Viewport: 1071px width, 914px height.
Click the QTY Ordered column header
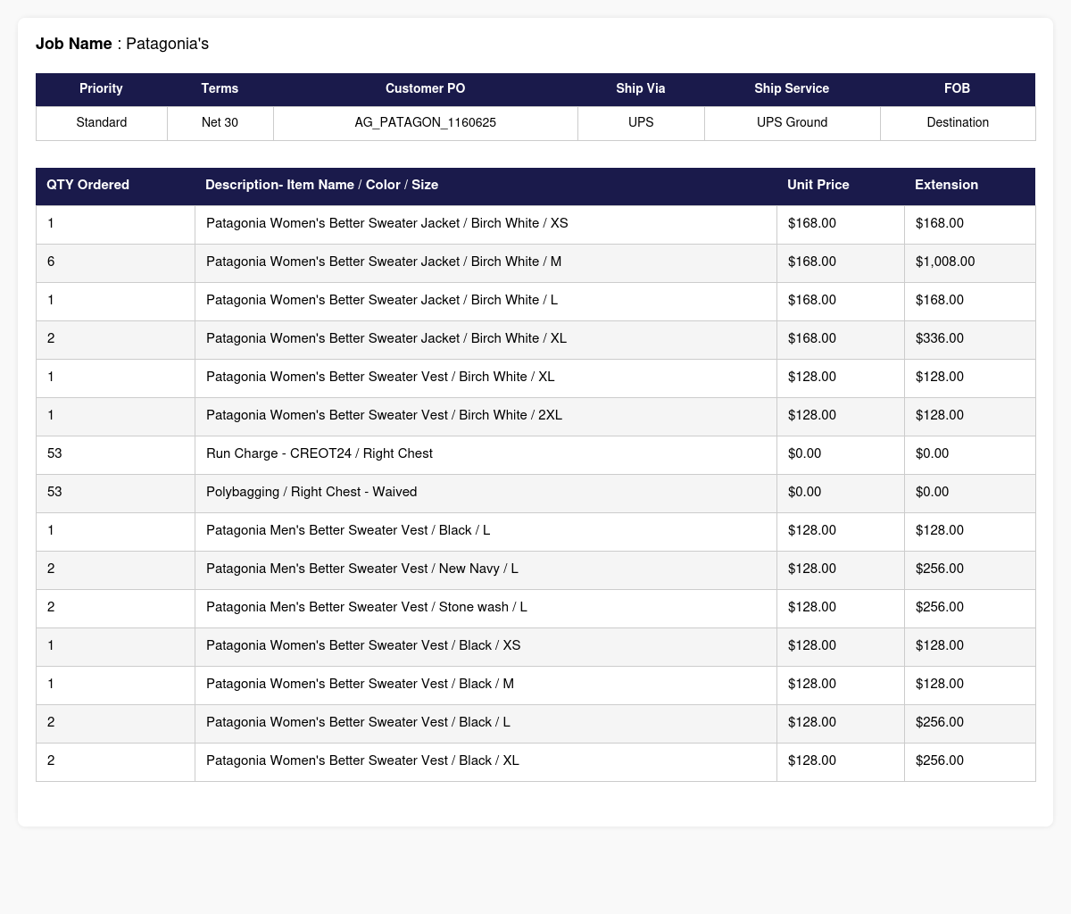click(x=115, y=186)
